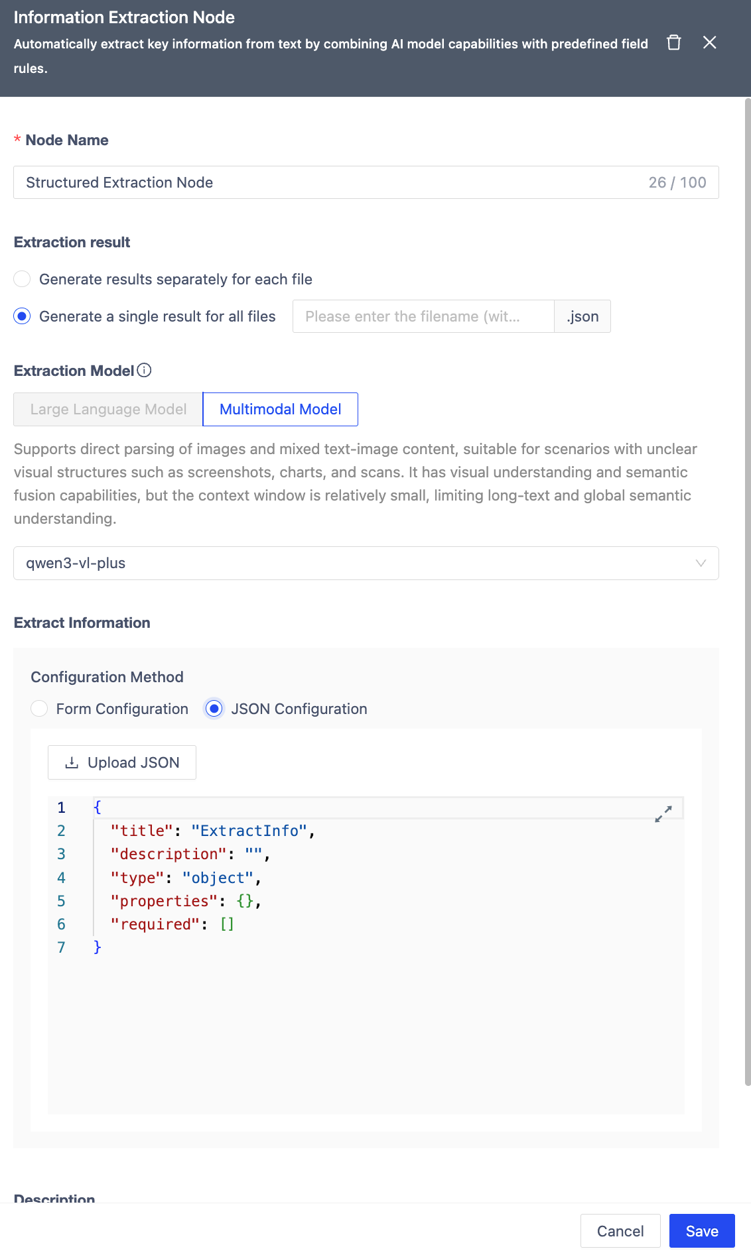Click the Node Name text field
The height and width of the screenshot is (1253, 751).
(x=332, y=182)
